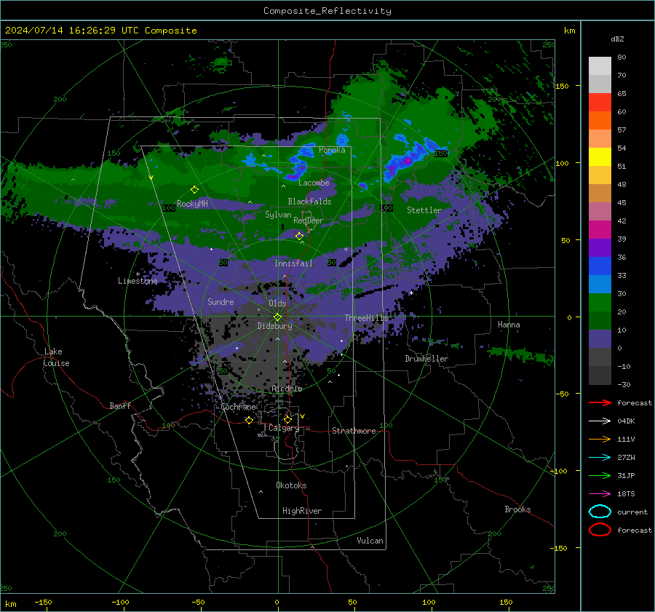Click the green 30 dBZ legend color
655x612 pixels.
pyautogui.click(x=600, y=302)
